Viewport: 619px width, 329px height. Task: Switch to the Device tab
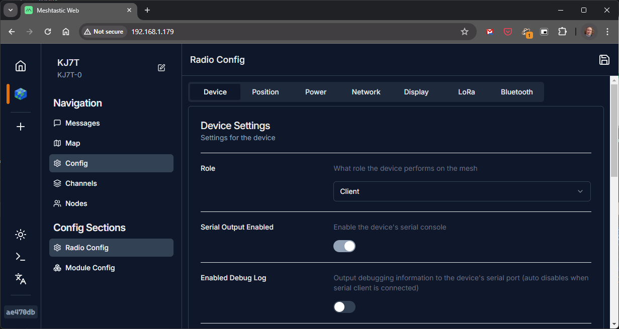click(x=215, y=92)
